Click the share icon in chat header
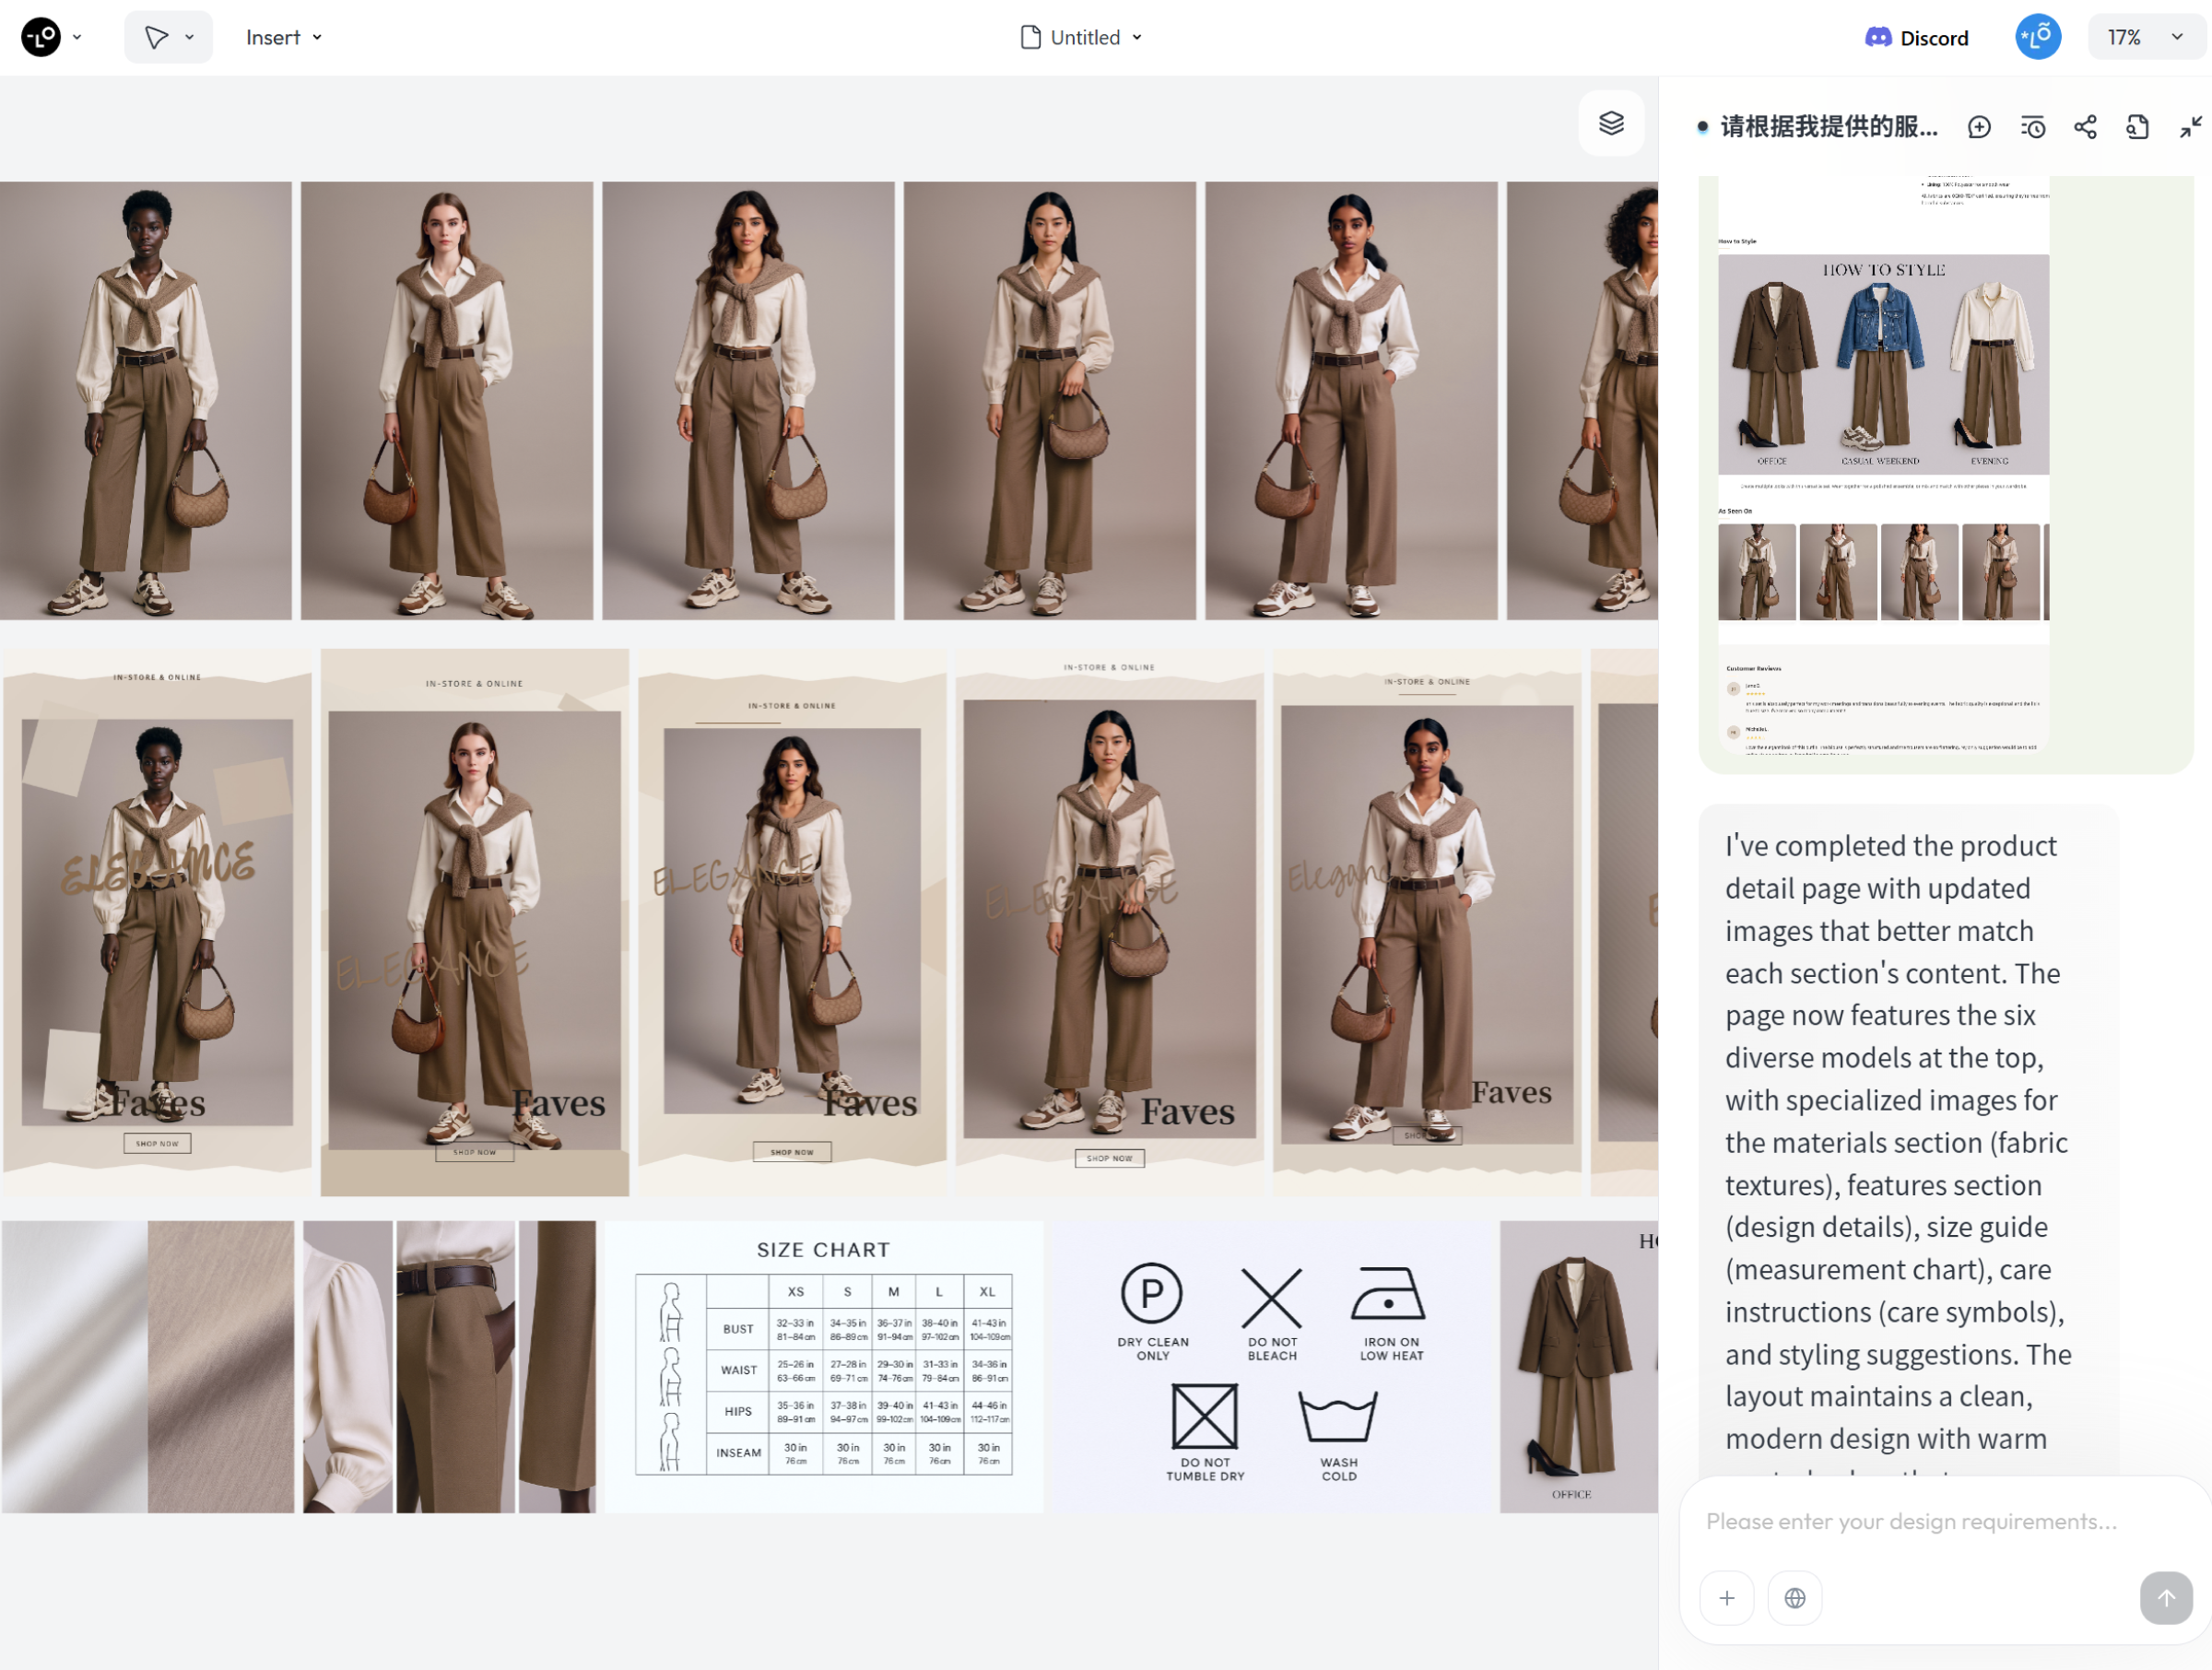2212x1670 pixels. (2085, 127)
